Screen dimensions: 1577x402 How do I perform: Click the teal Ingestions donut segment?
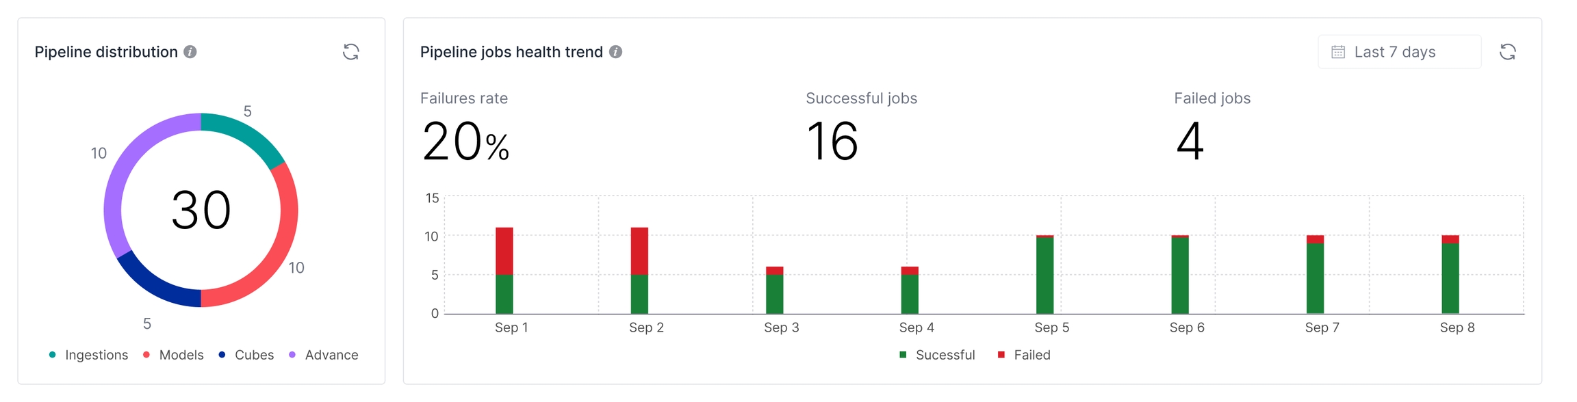click(x=248, y=134)
